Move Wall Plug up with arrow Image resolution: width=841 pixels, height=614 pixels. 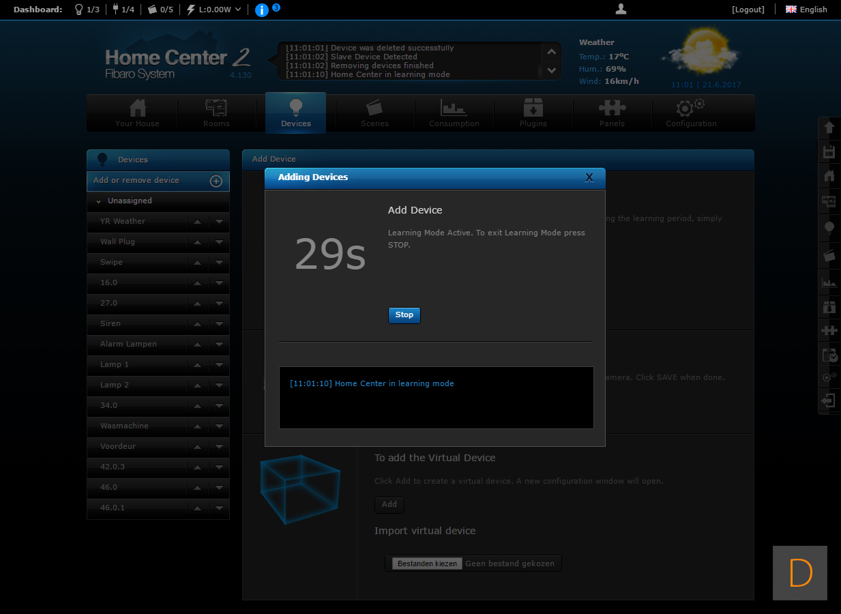point(197,242)
